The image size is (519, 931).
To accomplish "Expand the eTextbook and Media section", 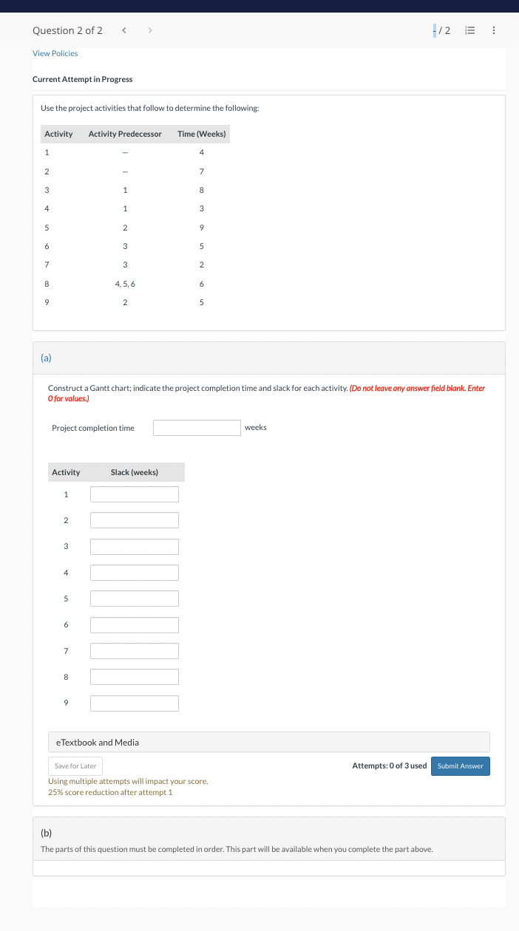I will click(x=268, y=742).
